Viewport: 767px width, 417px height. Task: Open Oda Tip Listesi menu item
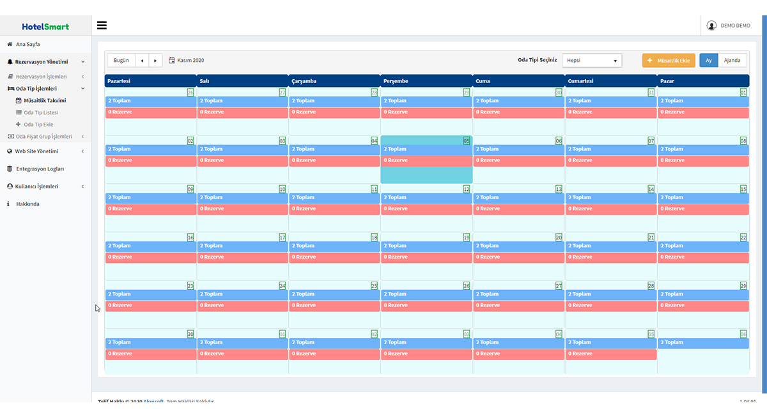pos(40,112)
